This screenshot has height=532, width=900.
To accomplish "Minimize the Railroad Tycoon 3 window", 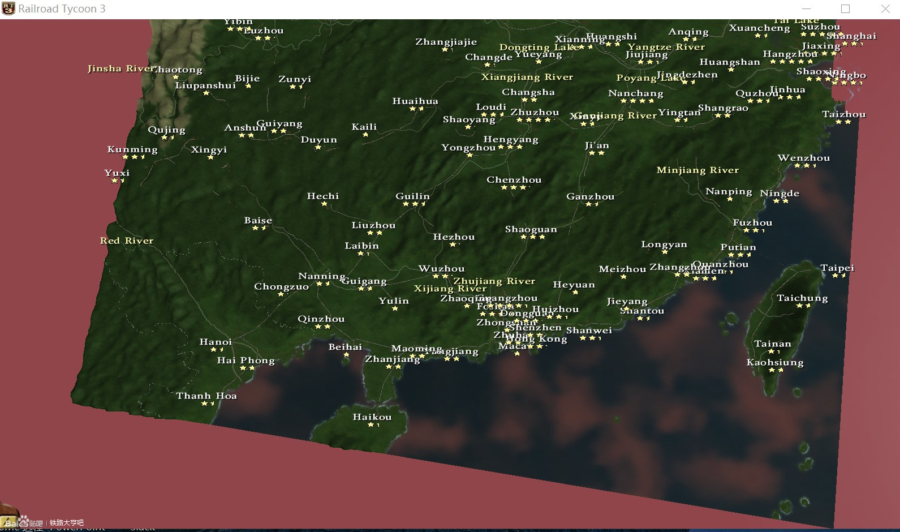I will tap(807, 8).
